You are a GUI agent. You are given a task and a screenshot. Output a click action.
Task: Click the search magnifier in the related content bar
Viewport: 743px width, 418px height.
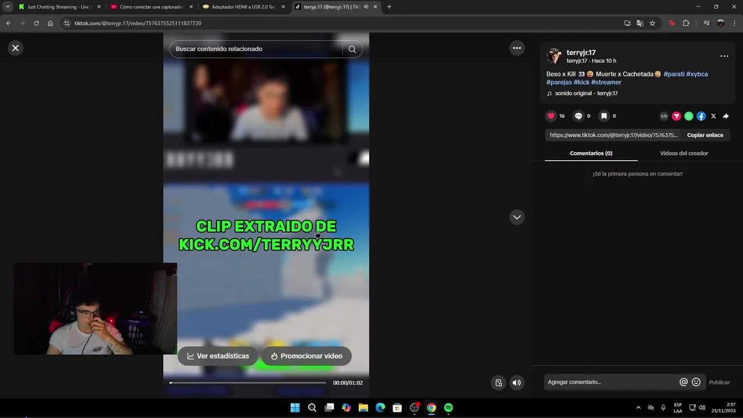352,49
